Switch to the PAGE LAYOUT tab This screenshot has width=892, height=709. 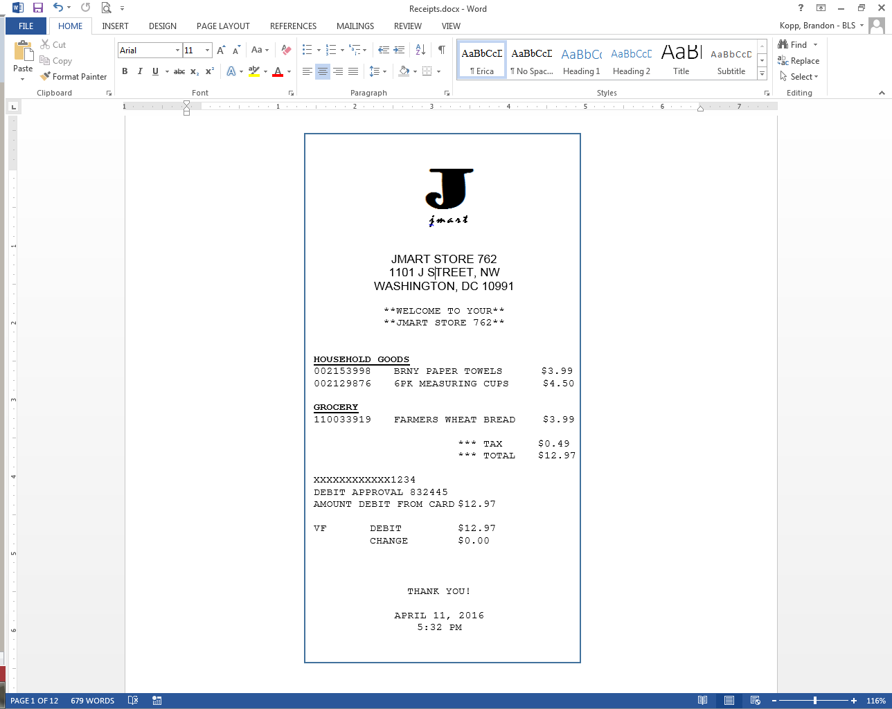pyautogui.click(x=223, y=26)
